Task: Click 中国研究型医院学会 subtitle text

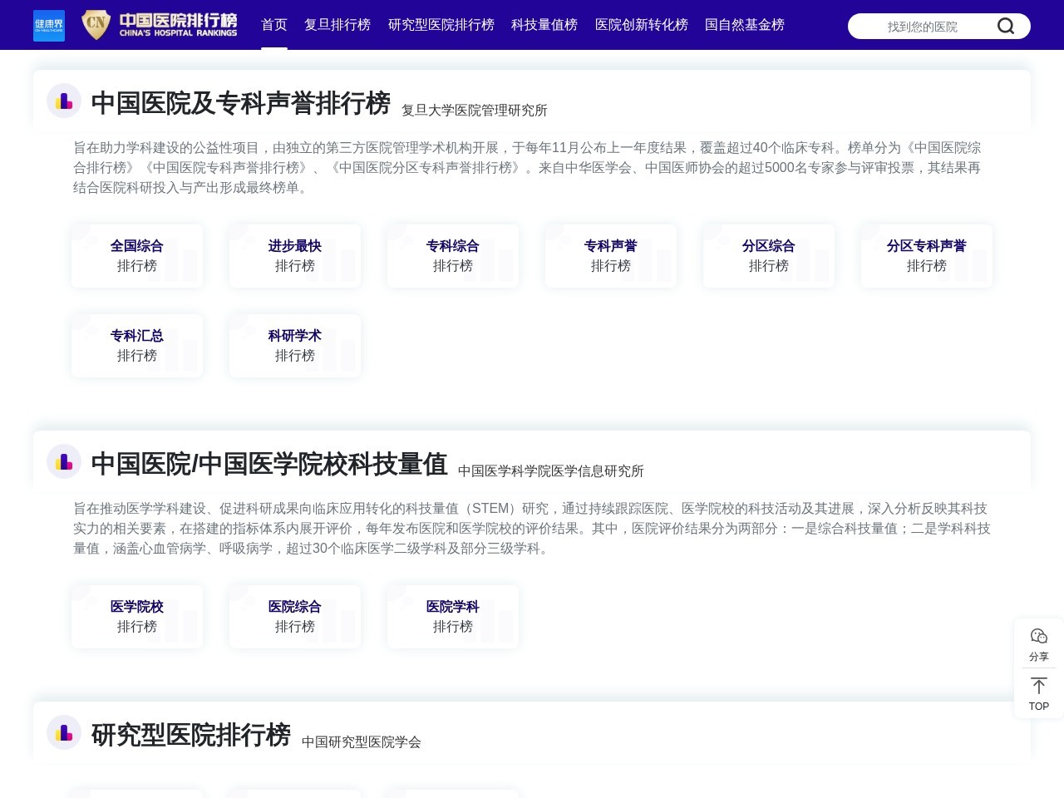Action: 362,742
